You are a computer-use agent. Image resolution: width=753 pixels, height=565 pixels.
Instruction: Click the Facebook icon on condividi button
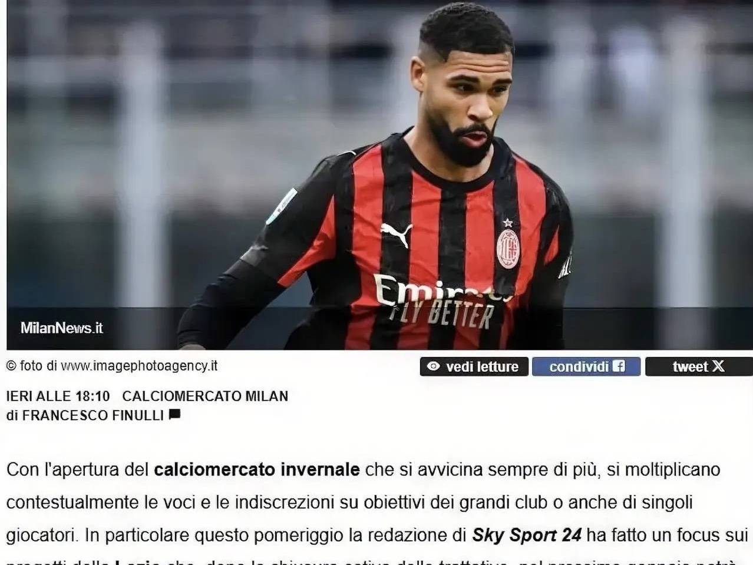click(x=619, y=366)
